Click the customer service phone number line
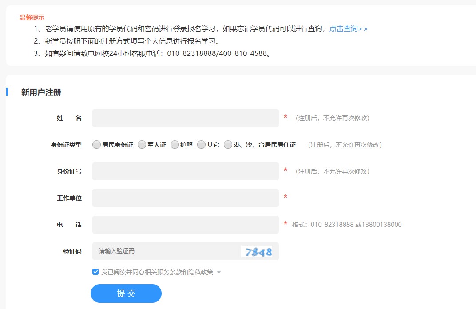The height and width of the screenshot is (309, 476). 152,53
